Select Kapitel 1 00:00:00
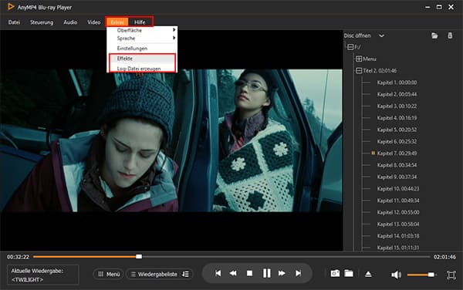 (x=397, y=83)
